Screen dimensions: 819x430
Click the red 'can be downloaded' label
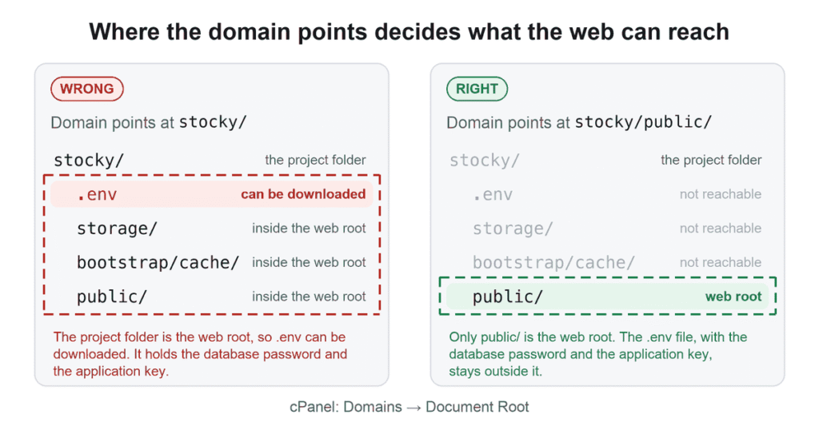click(303, 194)
